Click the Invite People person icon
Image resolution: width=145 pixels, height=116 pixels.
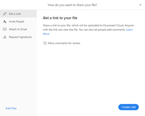click(x=5, y=22)
